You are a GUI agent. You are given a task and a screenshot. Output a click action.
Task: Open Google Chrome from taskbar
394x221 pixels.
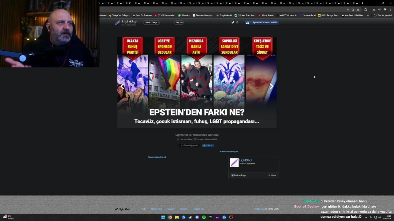pos(170,217)
